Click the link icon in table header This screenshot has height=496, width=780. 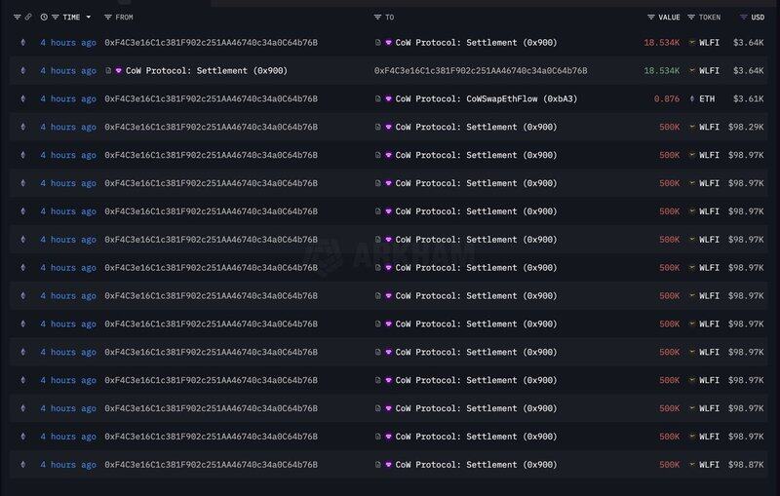[28, 18]
